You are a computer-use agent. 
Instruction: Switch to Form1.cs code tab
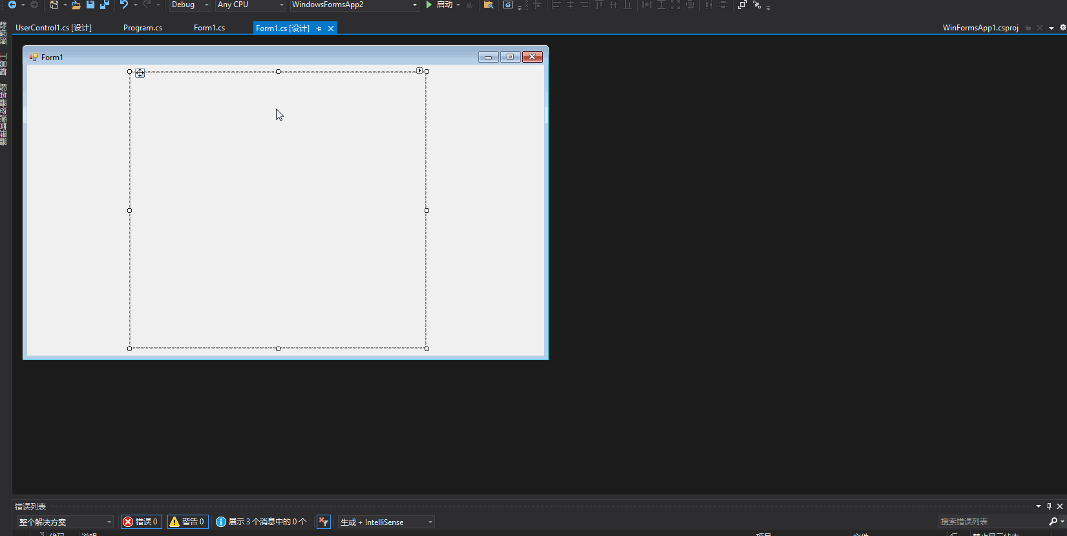[209, 28]
